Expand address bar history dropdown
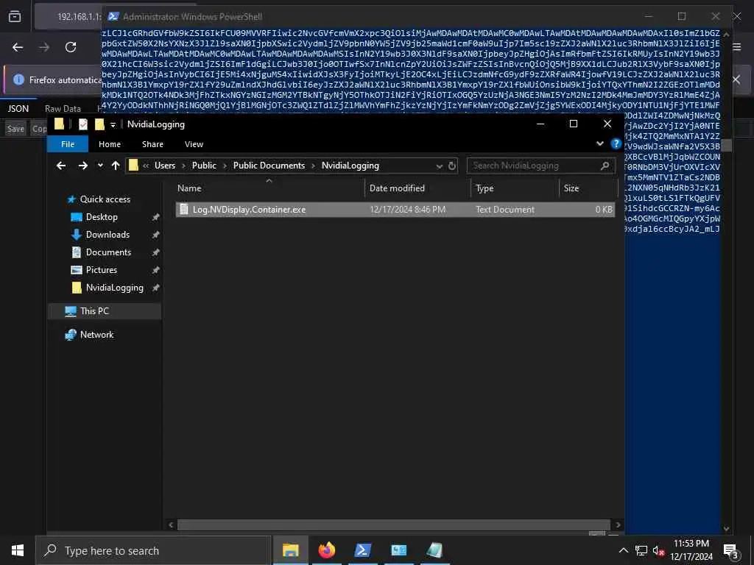The image size is (754, 565). (439, 166)
